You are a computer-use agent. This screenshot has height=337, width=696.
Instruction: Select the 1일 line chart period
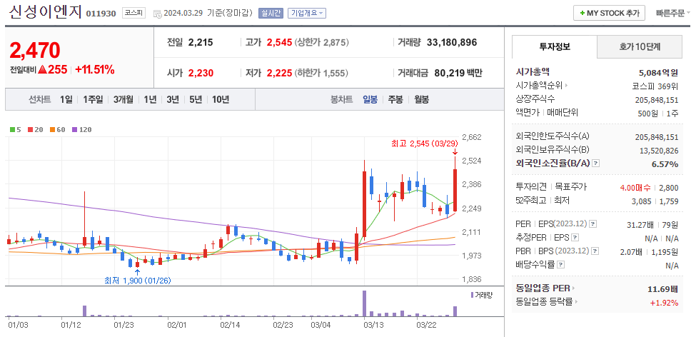click(66, 99)
